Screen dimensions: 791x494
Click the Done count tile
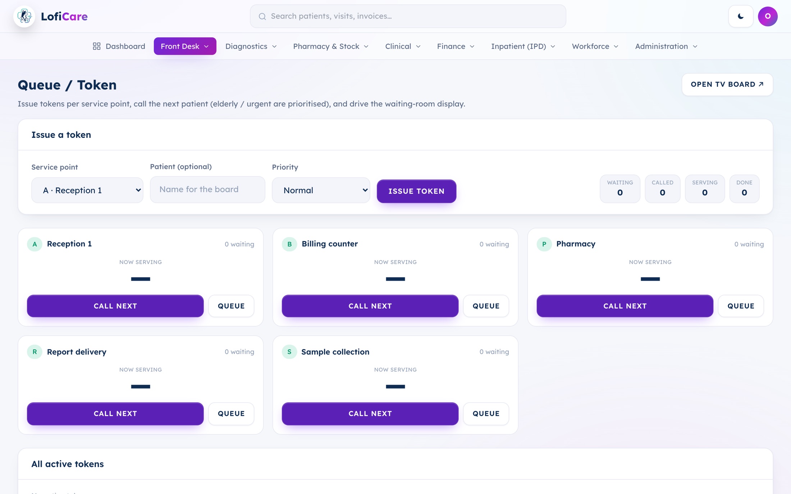[x=744, y=189]
